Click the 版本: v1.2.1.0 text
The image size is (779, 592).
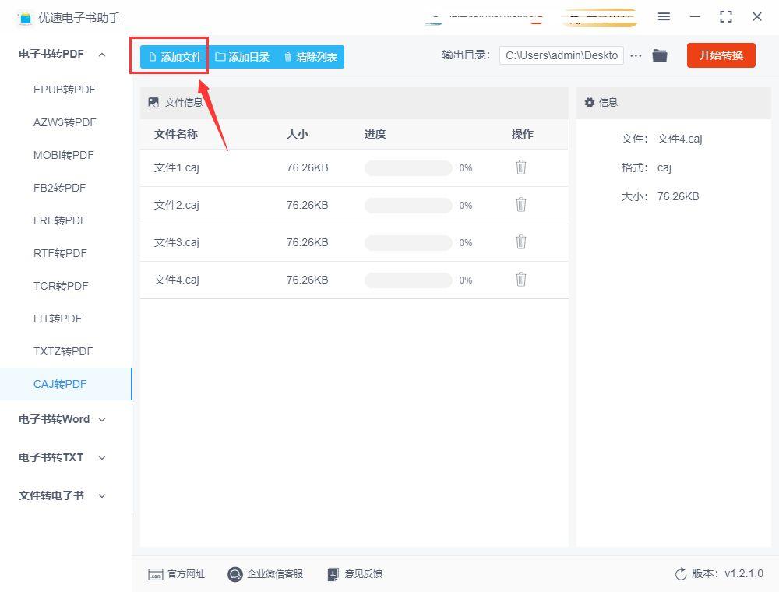coord(728,573)
